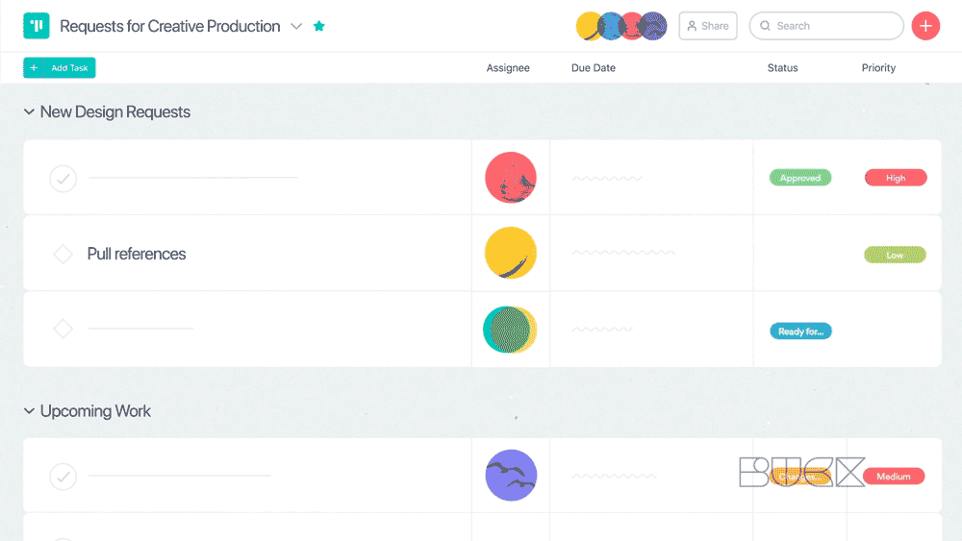Screen dimensions: 962x541
Task: Click the New Design Requests section title
Action: click(x=115, y=111)
